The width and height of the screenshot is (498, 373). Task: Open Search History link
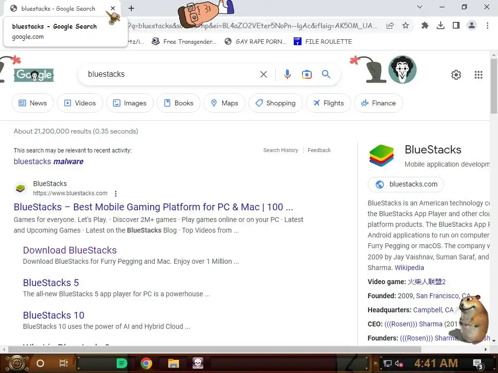281,150
